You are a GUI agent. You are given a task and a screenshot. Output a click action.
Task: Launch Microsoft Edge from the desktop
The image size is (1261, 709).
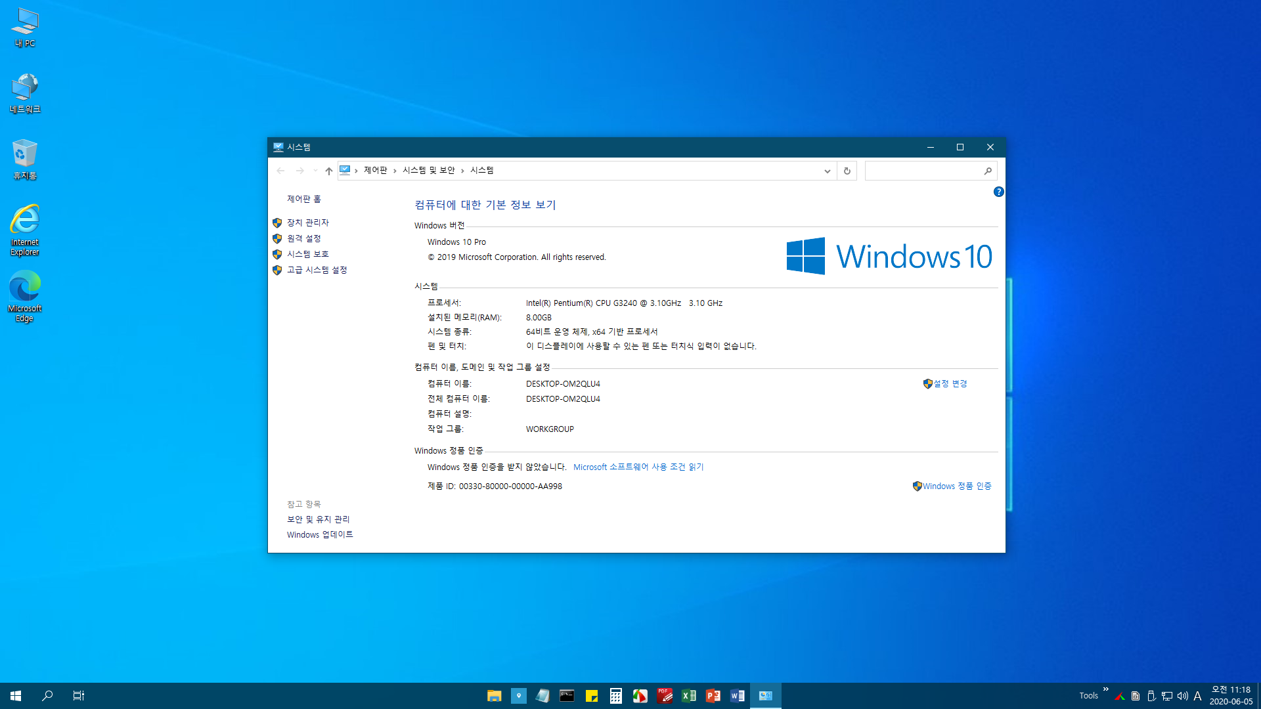[25, 296]
